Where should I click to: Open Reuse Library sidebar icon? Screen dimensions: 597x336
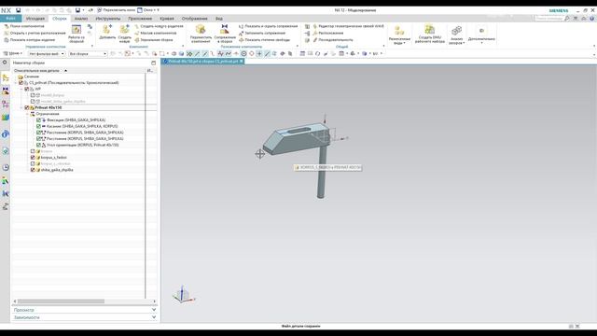[6, 118]
